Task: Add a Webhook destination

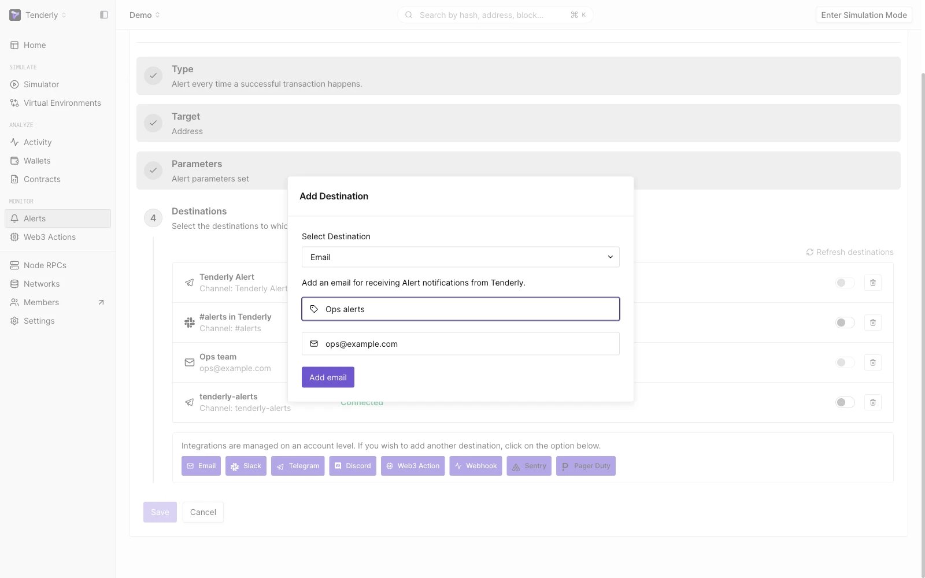Action: [476, 466]
